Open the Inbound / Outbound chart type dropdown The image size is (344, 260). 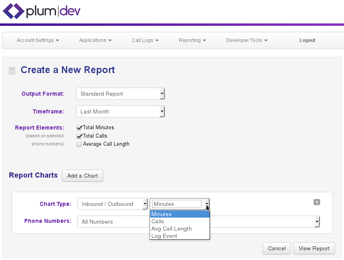pos(113,204)
